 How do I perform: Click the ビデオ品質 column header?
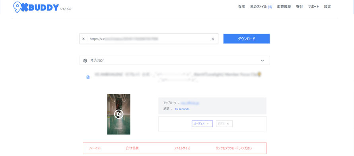(x=132, y=148)
